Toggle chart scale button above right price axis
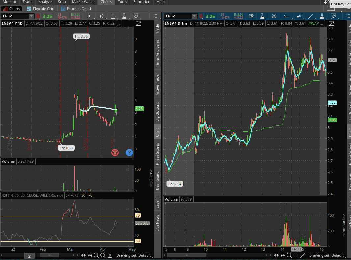 [331, 23]
